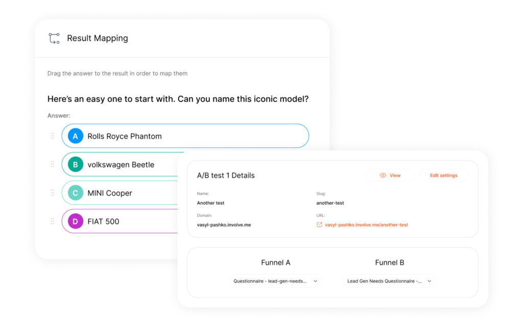Screen dimensions: 523x326
Task: Open the Funnel A questionnaire dropdown
Action: point(276,281)
